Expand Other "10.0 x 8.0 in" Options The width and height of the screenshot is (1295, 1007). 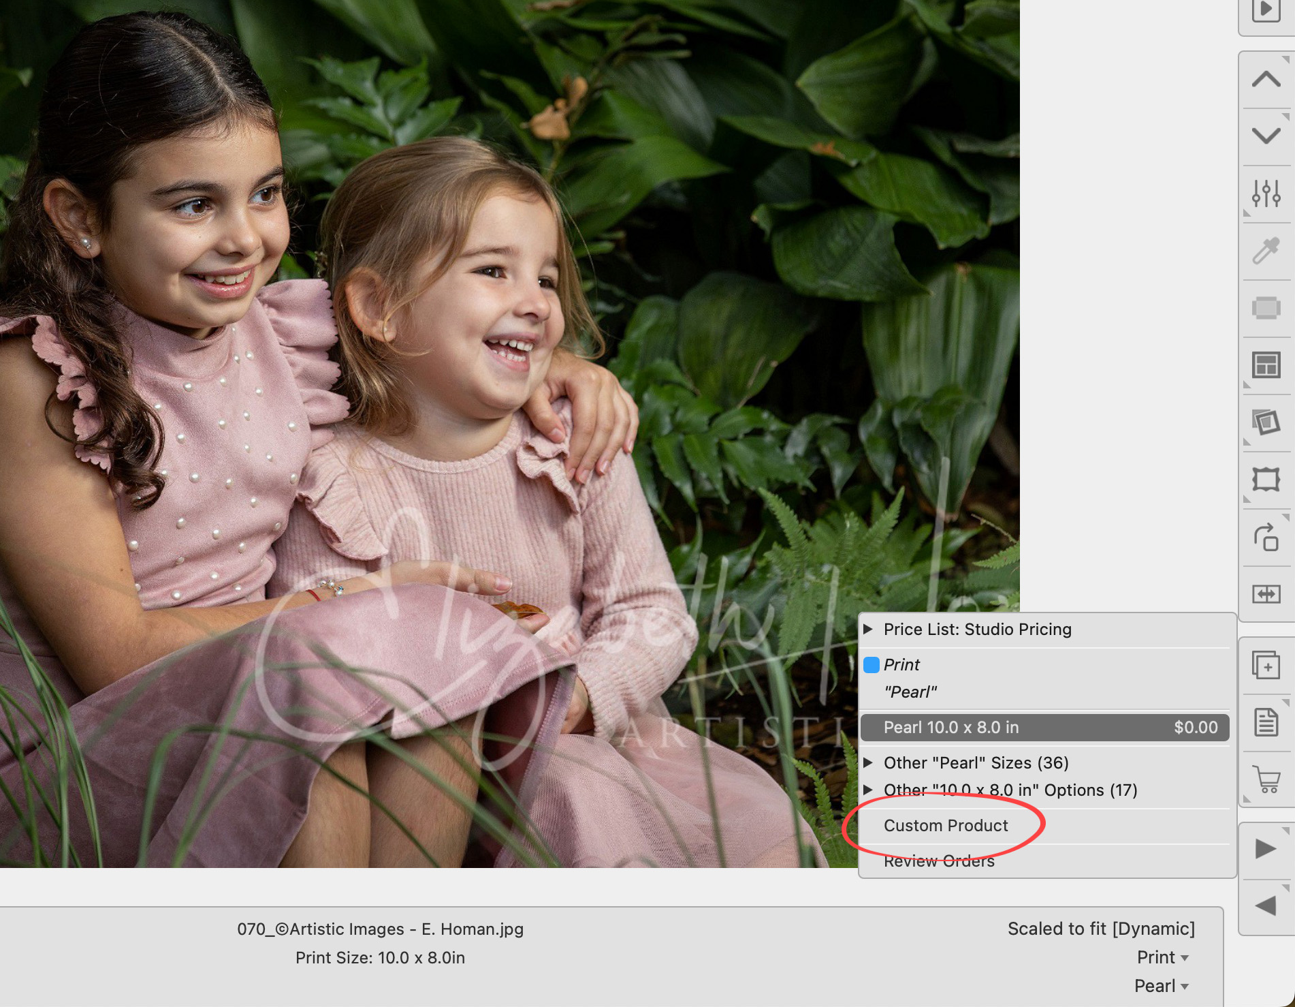[868, 790]
